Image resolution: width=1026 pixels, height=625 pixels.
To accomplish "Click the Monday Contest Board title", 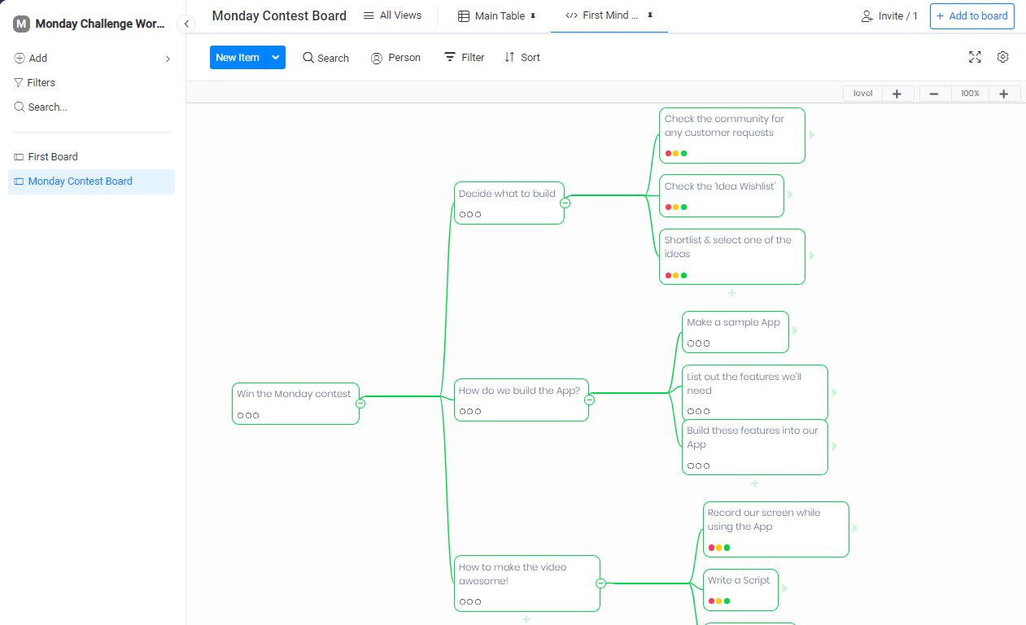I will 279,15.
